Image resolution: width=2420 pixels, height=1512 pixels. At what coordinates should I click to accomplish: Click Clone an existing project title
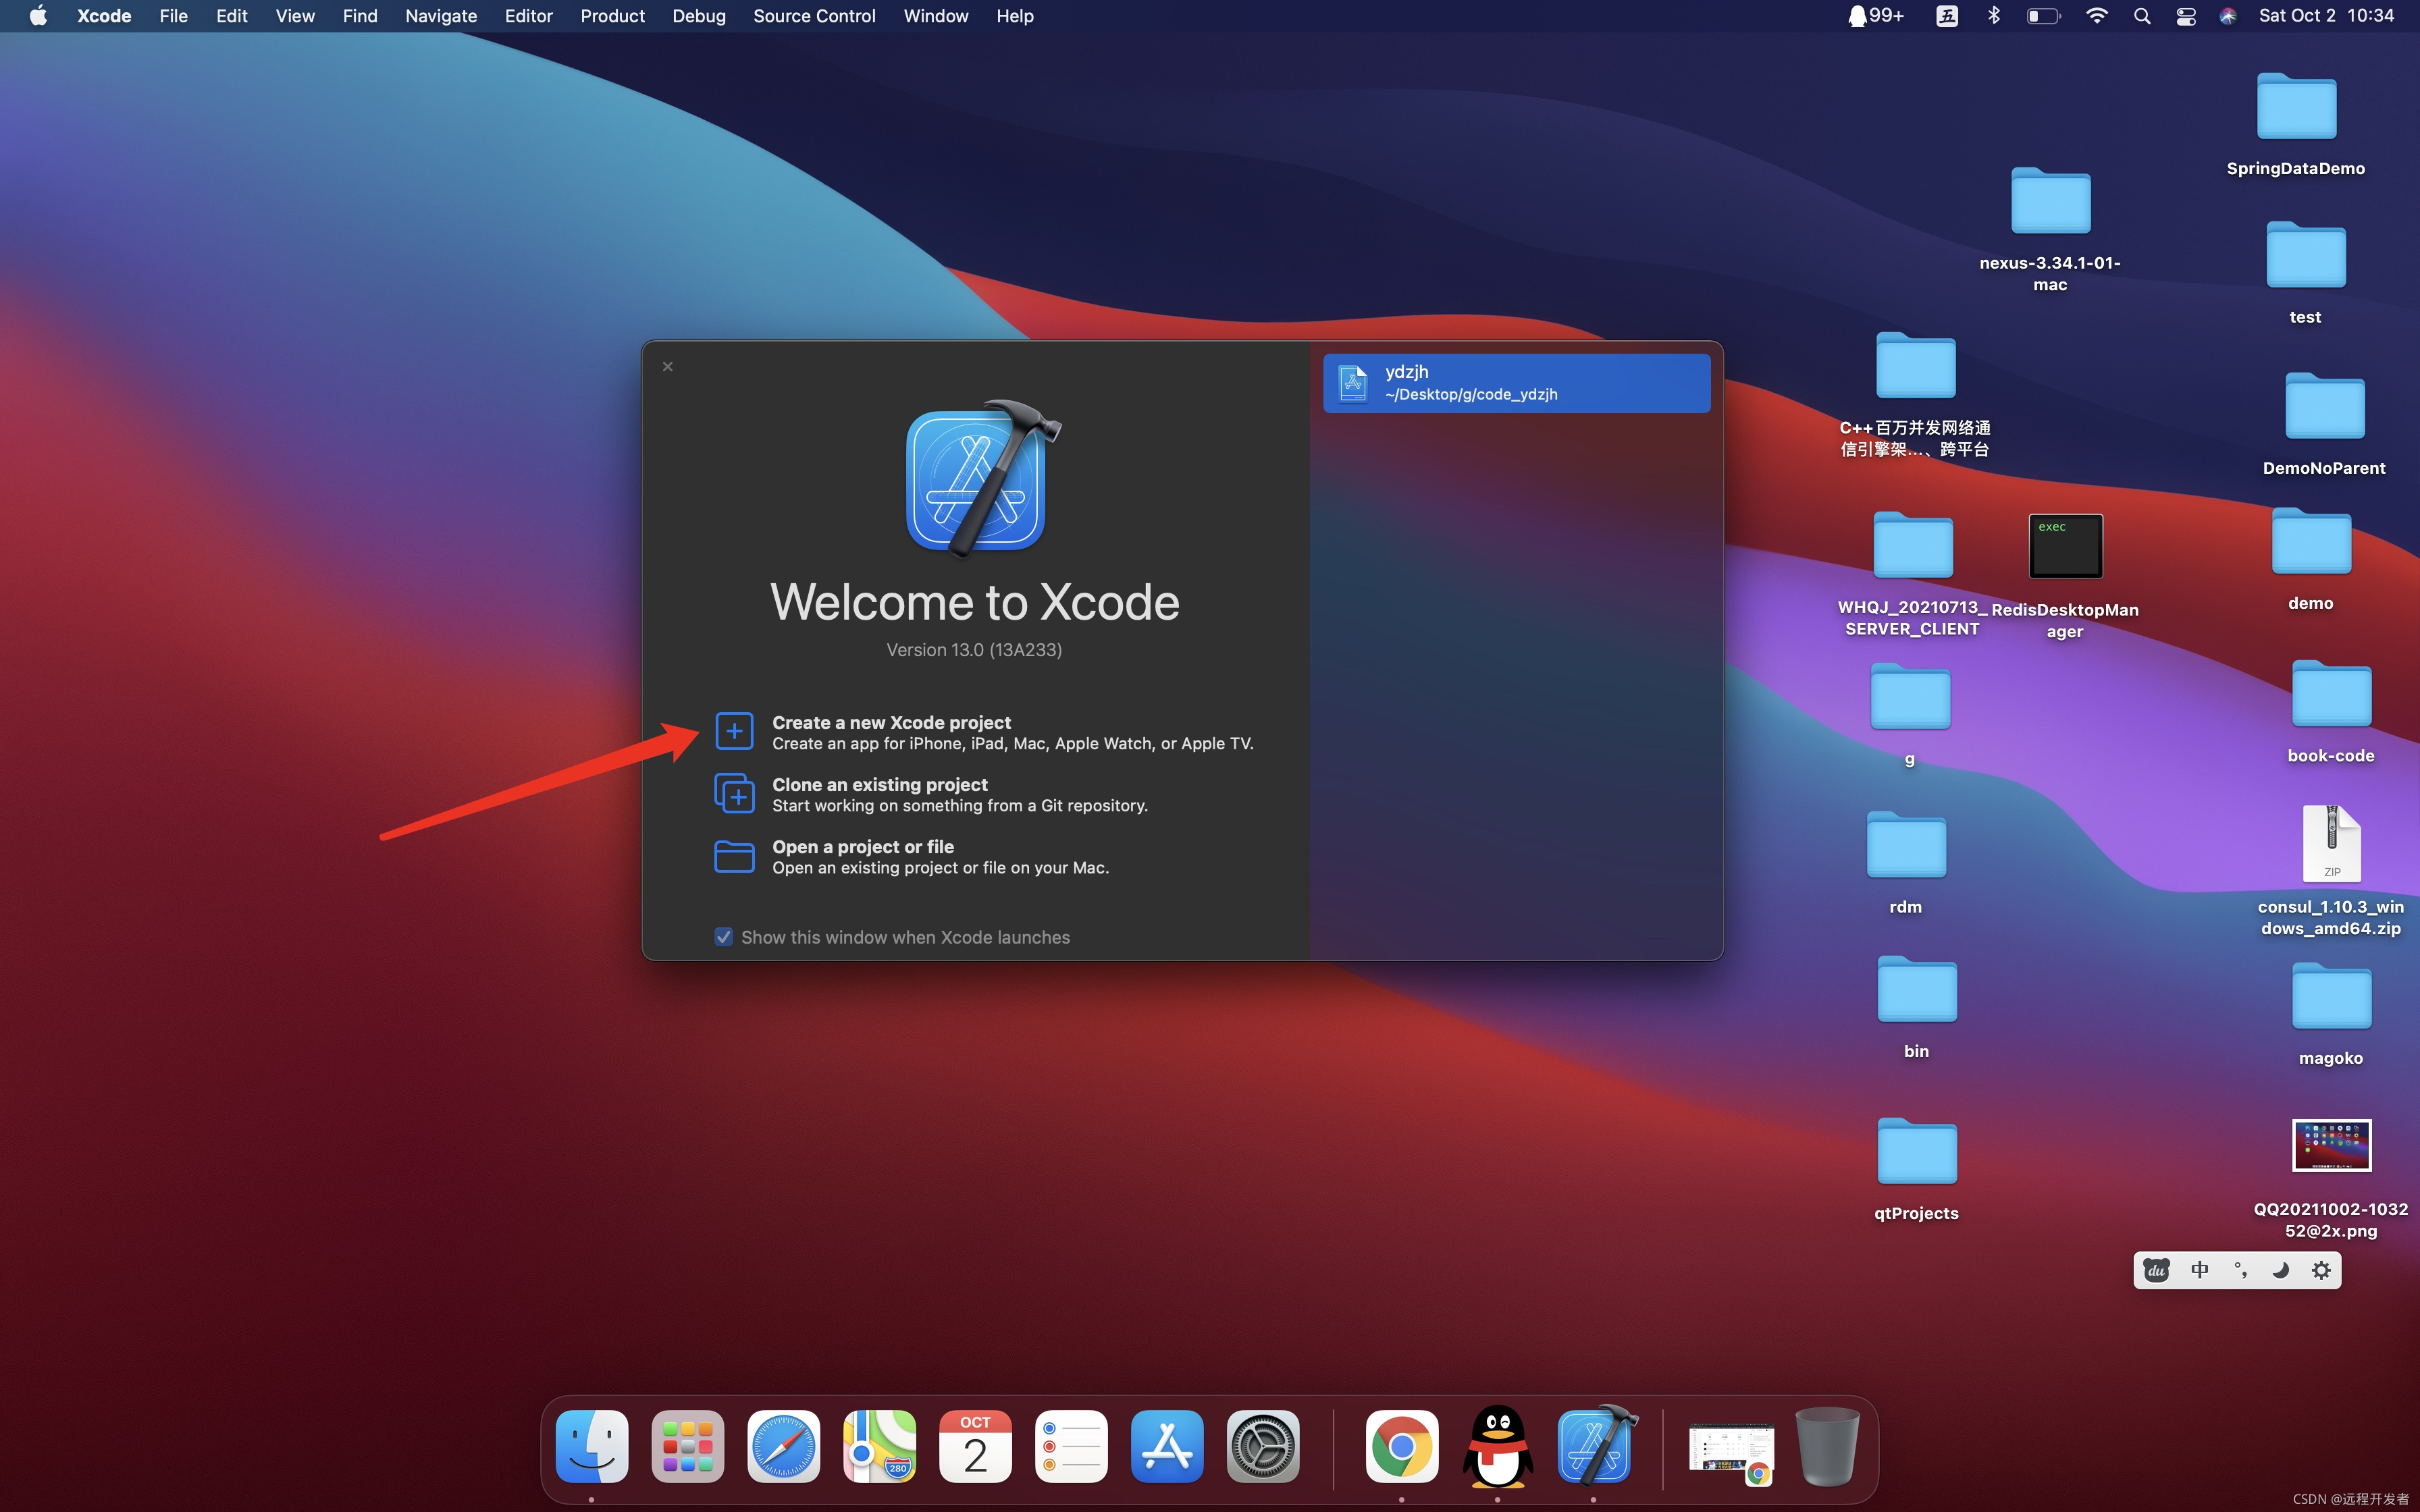[880, 784]
